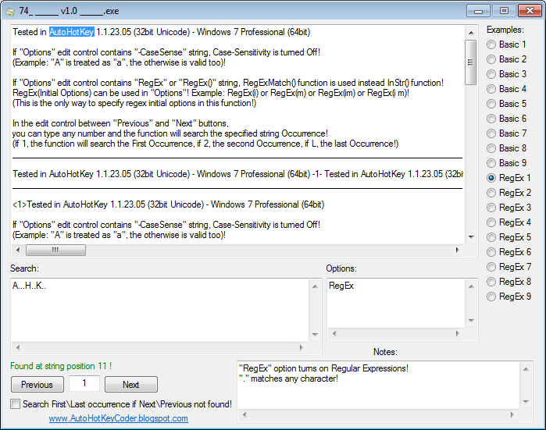Select the RegEx 7 example
The width and height of the screenshot is (546, 430).
509,267
